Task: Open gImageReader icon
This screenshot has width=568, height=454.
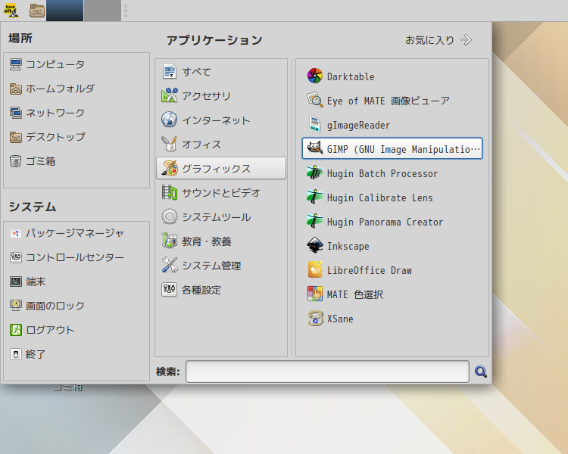Action: 315,125
